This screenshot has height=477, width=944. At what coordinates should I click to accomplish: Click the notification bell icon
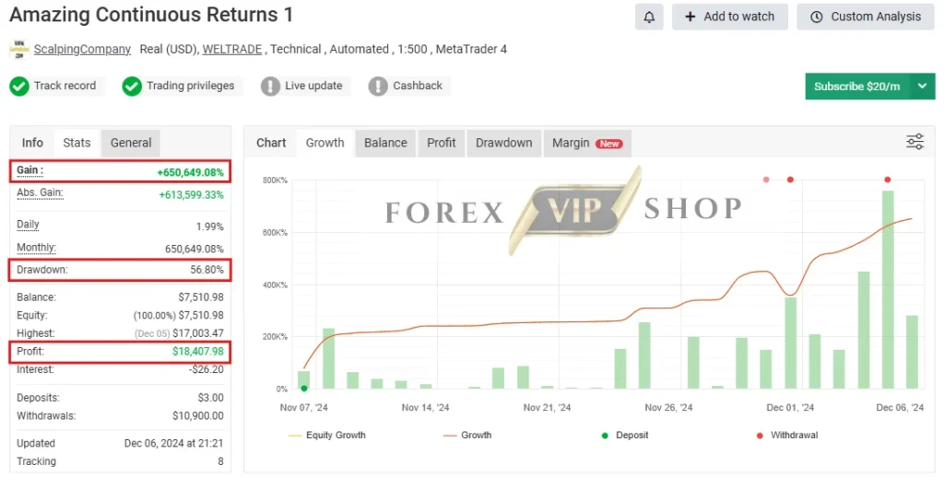pyautogui.click(x=648, y=17)
